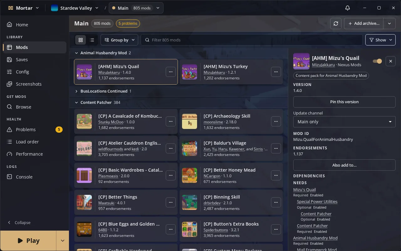Open the notifications bell
401x251 pixels.
coord(347,8)
